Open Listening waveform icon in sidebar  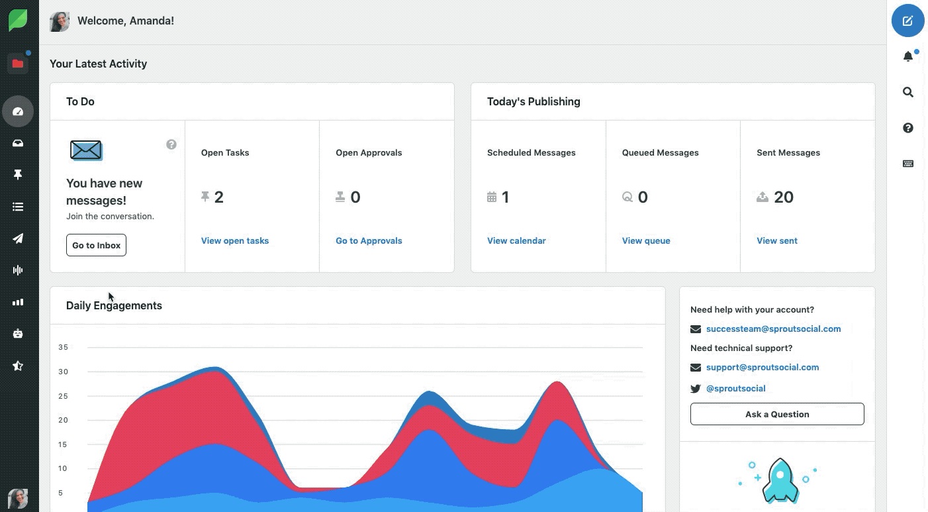coord(18,270)
